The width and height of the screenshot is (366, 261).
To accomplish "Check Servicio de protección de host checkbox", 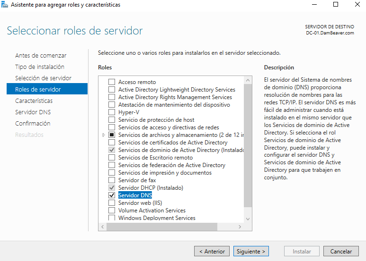I will 112,119.
